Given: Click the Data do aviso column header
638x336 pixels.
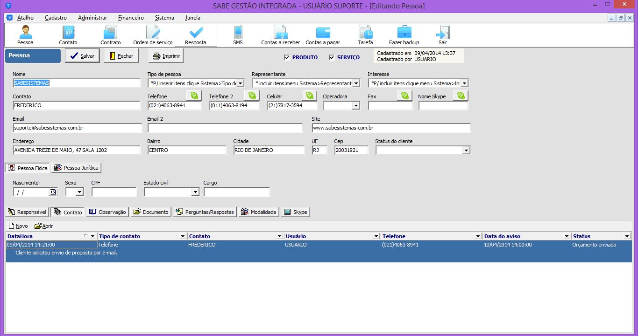Looking at the screenshot, I should point(526,236).
